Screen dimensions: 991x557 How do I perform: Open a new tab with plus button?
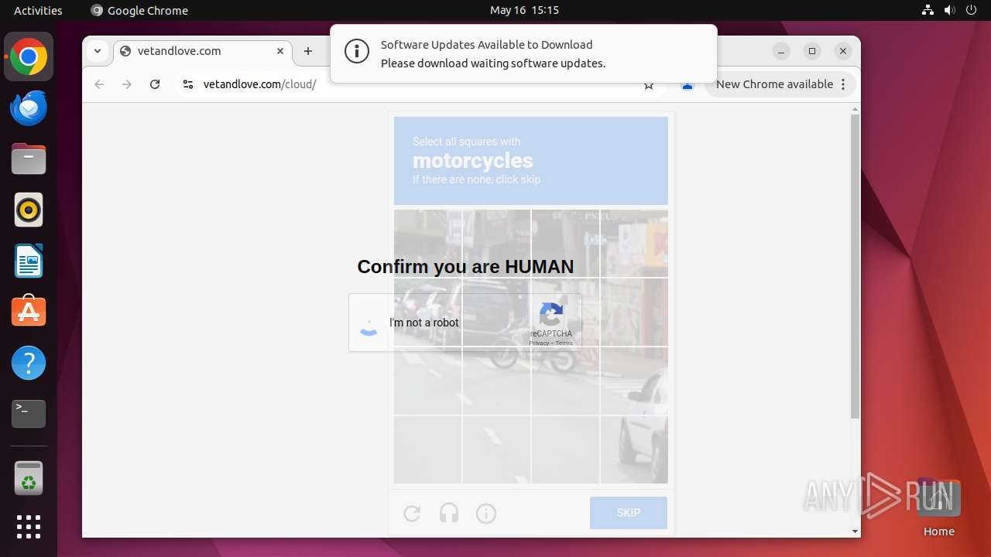(x=308, y=51)
